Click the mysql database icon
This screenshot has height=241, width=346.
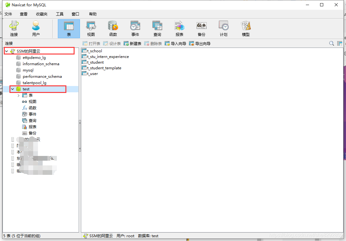[x=19, y=70]
